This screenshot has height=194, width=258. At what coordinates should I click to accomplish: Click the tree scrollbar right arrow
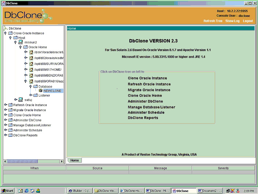coord(62,162)
